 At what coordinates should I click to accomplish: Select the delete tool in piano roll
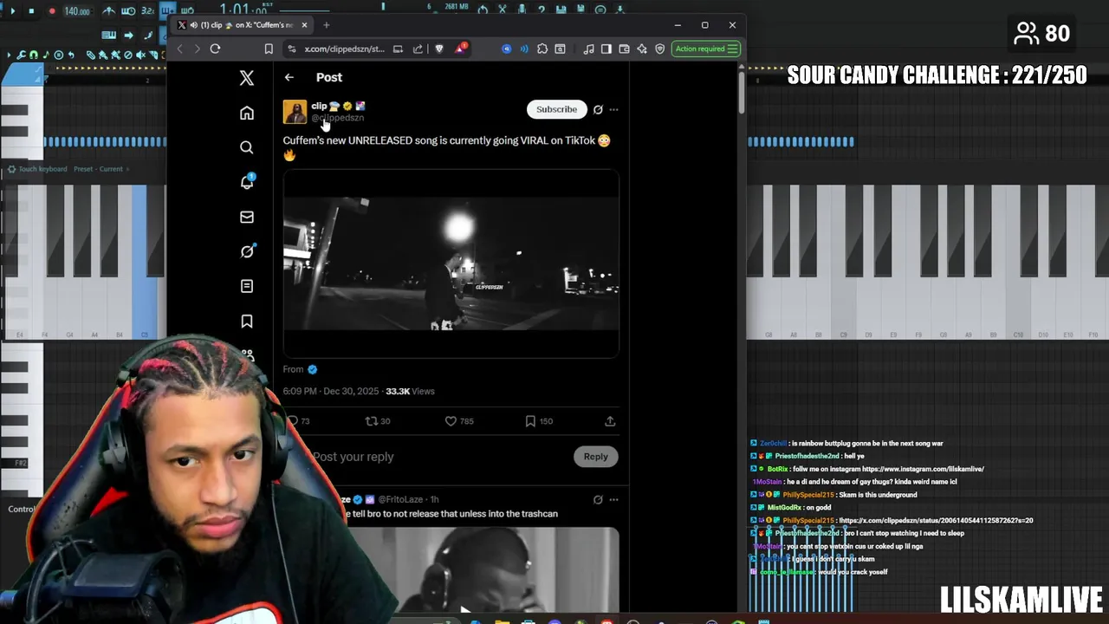pos(128,55)
